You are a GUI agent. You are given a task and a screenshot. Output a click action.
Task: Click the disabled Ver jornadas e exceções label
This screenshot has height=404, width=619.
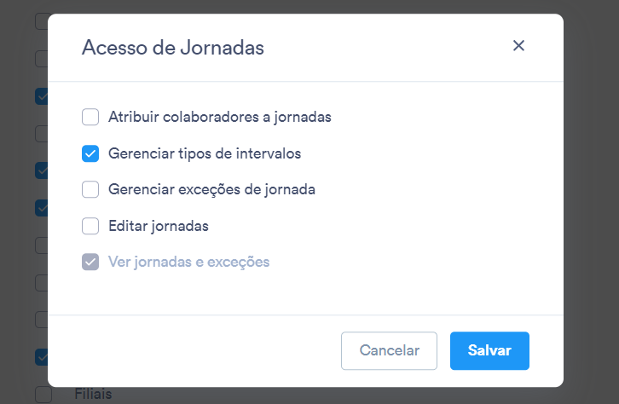coord(188,262)
